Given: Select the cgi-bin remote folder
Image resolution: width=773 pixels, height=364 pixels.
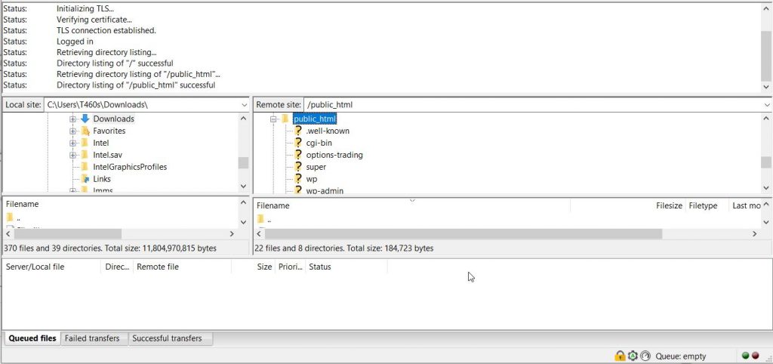Looking at the screenshot, I should pyautogui.click(x=319, y=143).
